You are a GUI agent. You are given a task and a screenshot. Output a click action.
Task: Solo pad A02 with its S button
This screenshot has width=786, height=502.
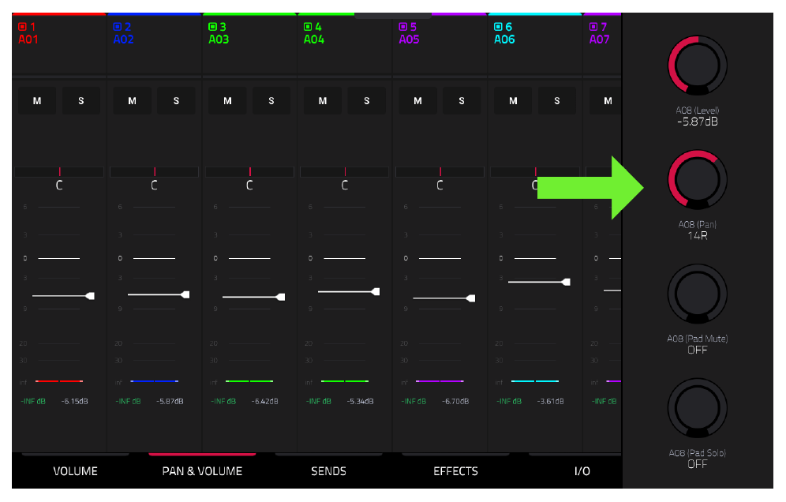[177, 101]
